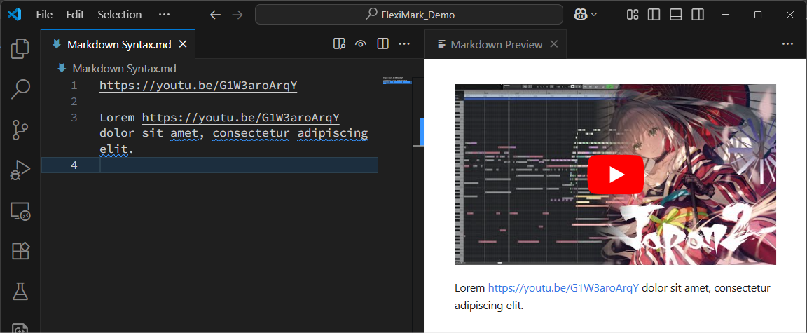Open Remote Explorer view
This screenshot has height=333, width=807.
[20, 210]
